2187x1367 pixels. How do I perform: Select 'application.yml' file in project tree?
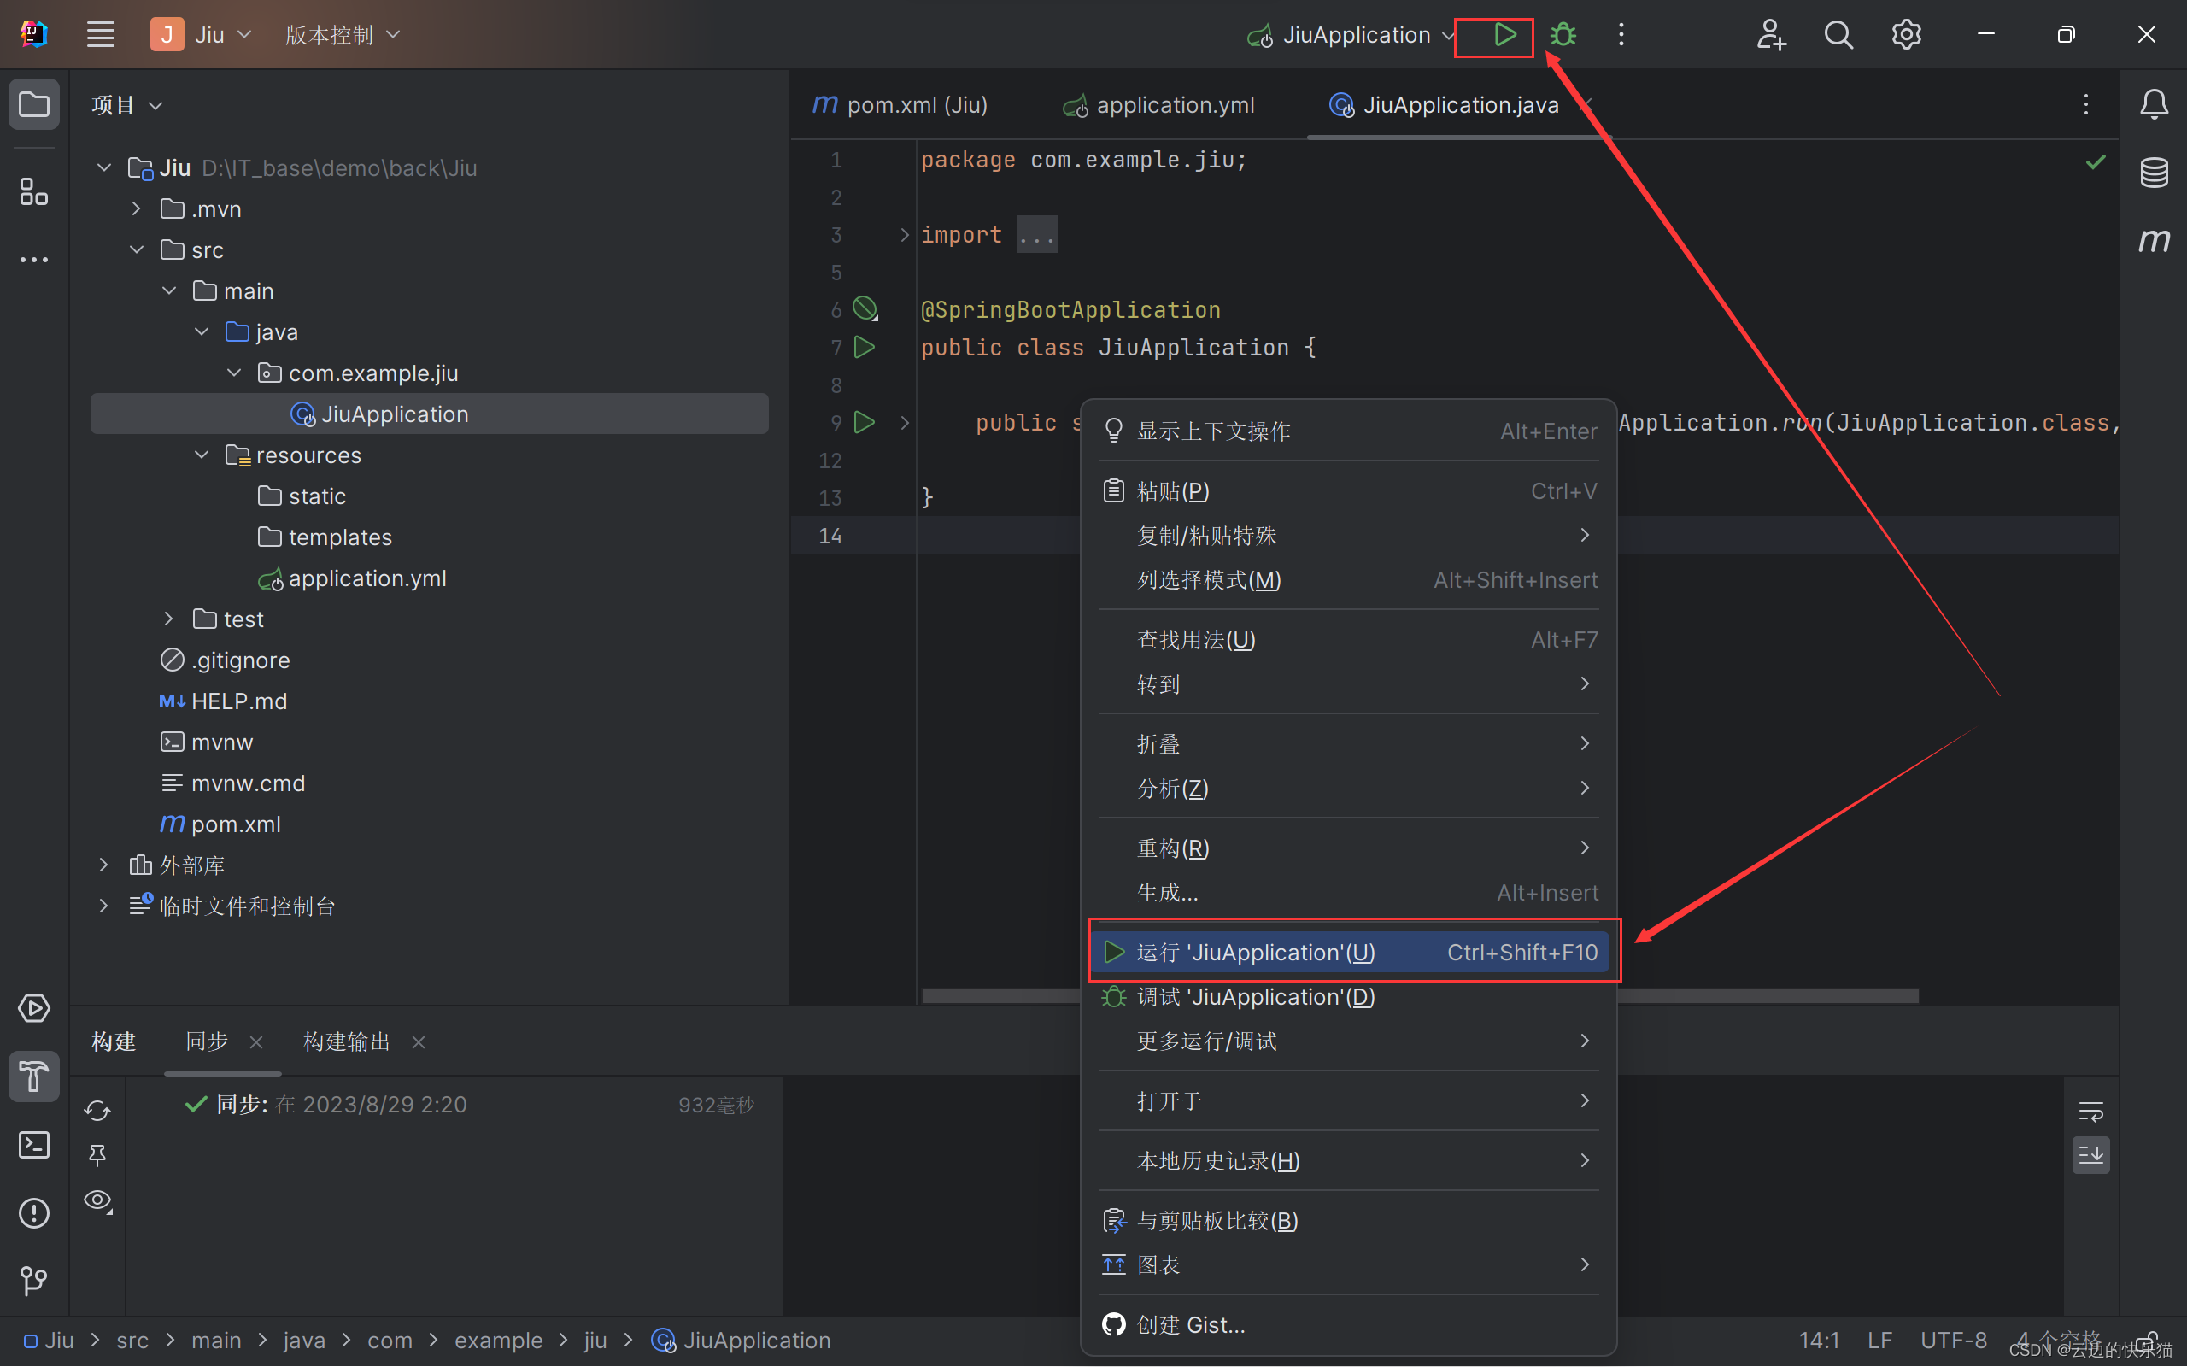pyautogui.click(x=366, y=578)
